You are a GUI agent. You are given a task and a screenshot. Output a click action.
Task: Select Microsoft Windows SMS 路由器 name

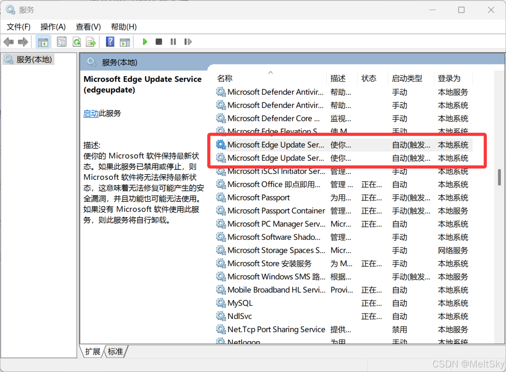[x=276, y=277]
